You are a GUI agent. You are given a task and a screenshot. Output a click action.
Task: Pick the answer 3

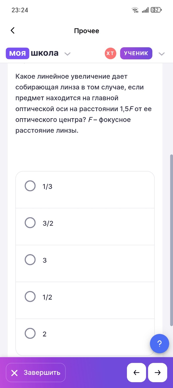pyautogui.click(x=30, y=260)
